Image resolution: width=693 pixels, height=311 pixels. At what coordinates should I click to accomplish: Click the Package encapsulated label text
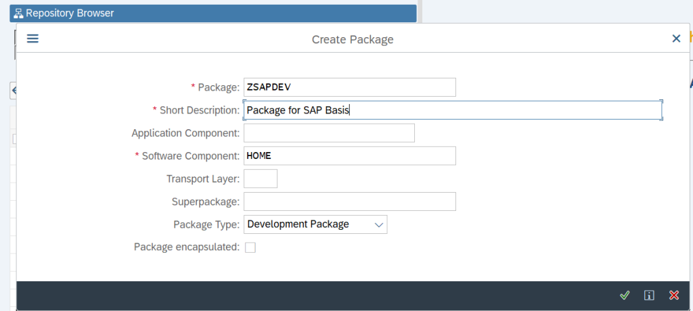click(187, 247)
